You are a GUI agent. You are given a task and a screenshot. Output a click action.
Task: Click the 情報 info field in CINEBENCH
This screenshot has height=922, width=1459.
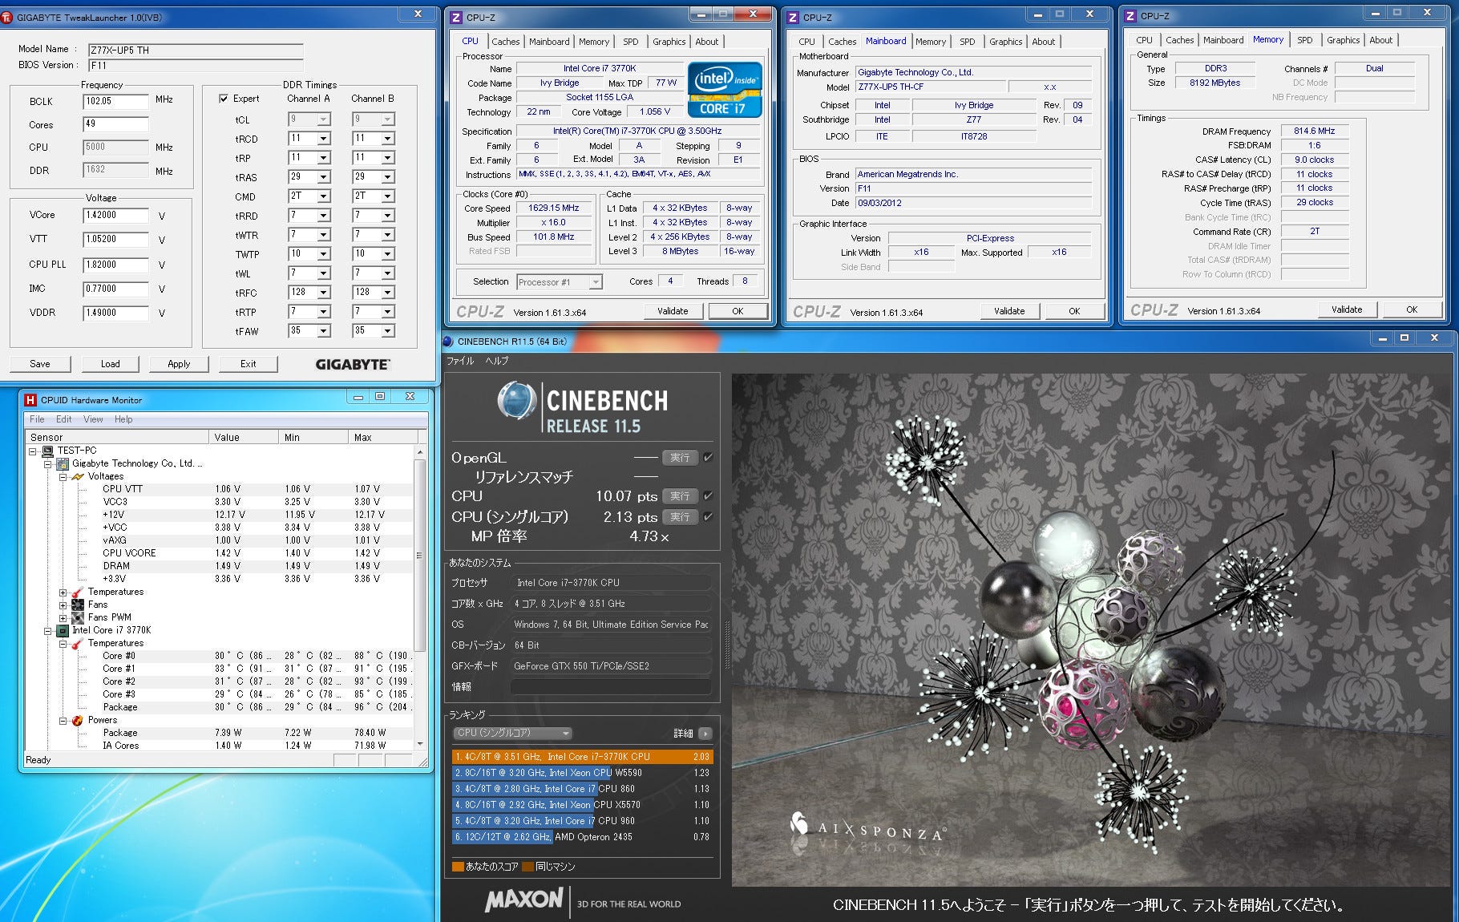point(611,687)
